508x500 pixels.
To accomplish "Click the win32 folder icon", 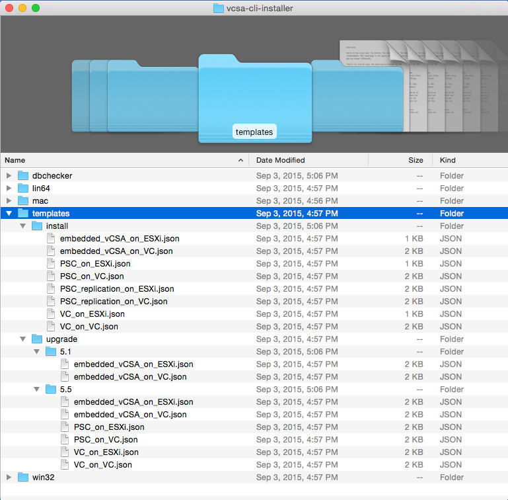I will click(x=23, y=478).
